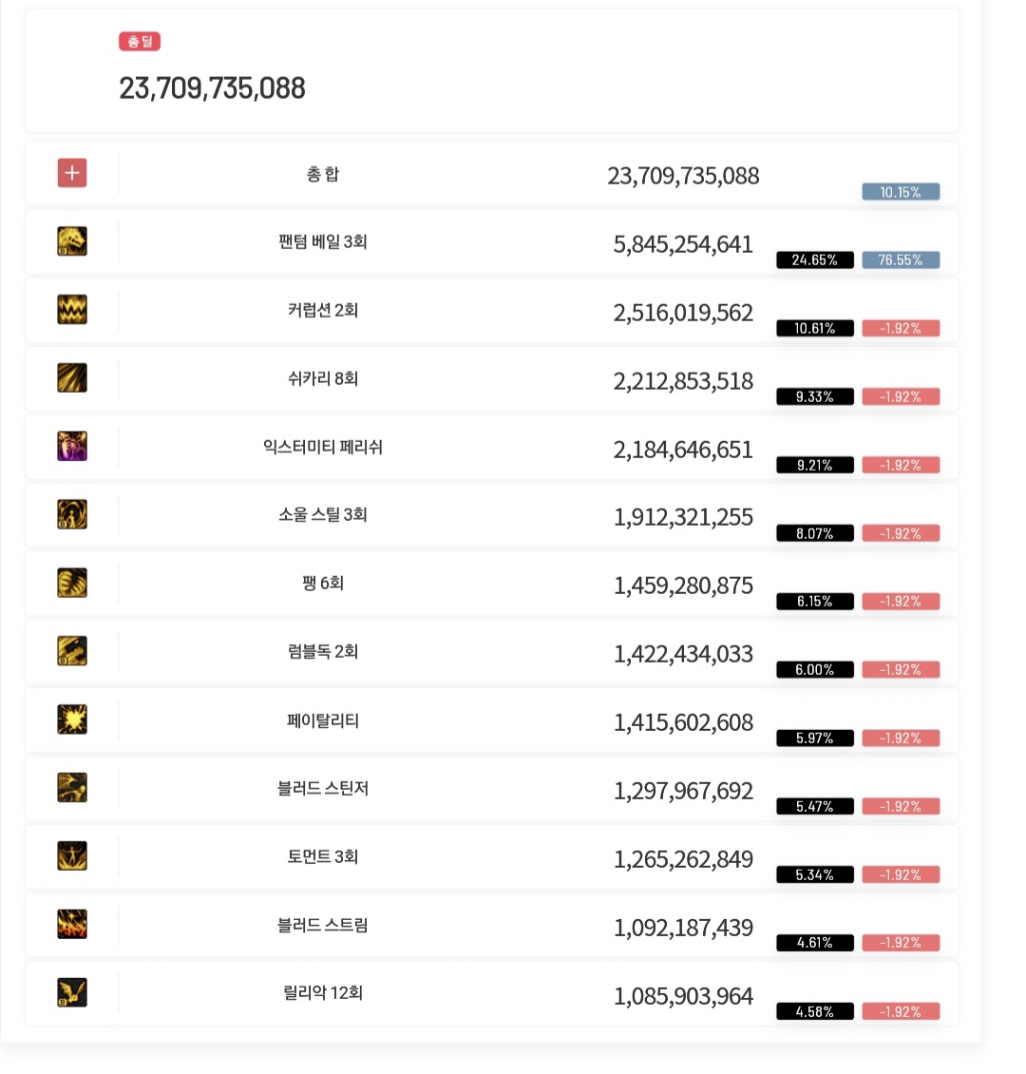
Task: Click the 블러드 스틴저 skill icon
Action: (x=72, y=788)
